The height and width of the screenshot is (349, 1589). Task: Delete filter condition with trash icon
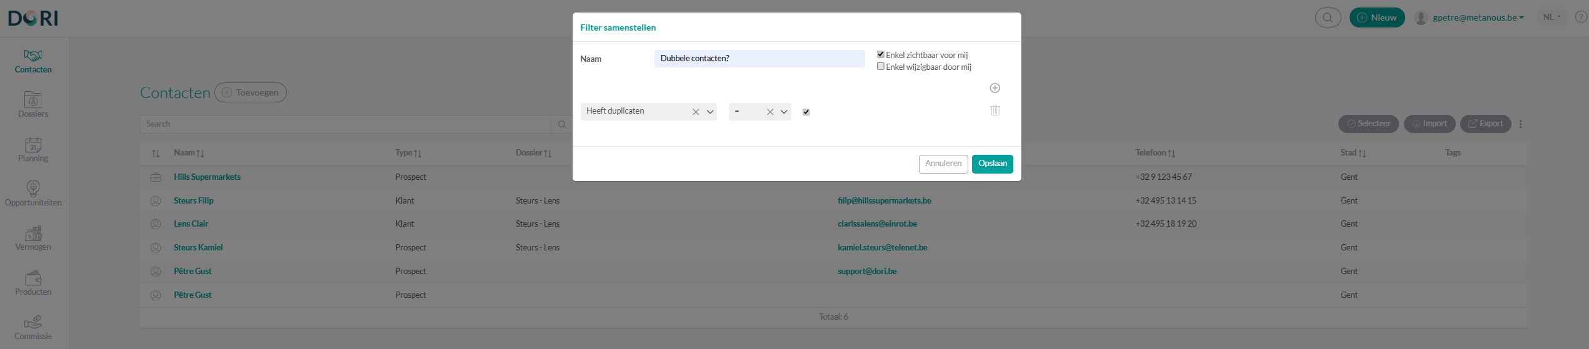(995, 111)
